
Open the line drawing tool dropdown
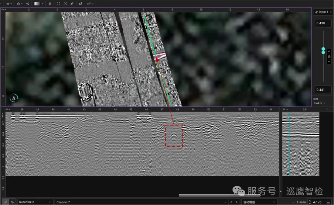(90, 4)
